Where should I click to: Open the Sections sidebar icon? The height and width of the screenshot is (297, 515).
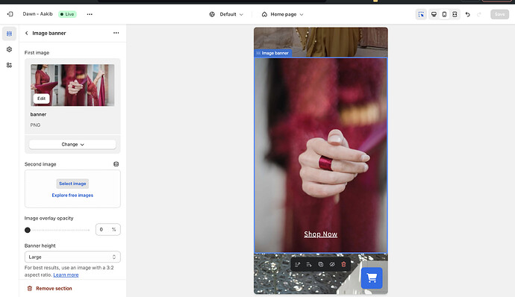pos(9,34)
